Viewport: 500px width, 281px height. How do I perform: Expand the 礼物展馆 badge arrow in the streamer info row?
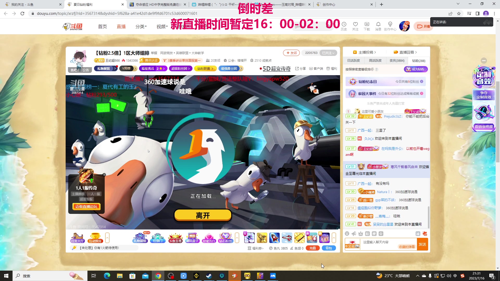coord(115,68)
